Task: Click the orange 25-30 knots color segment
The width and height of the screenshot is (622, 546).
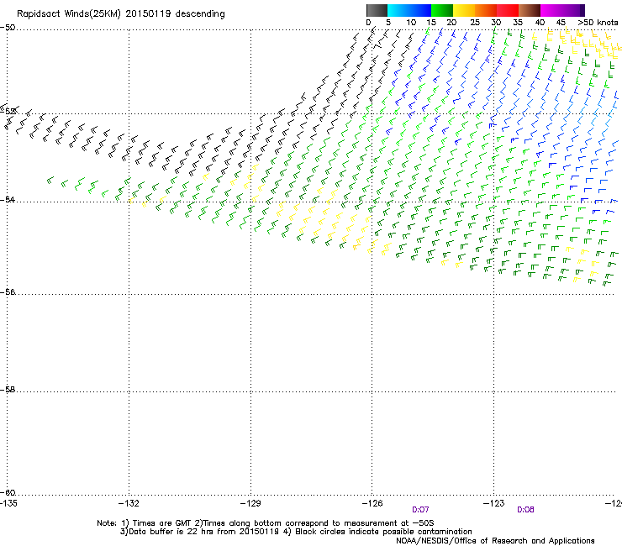Action: click(x=486, y=10)
